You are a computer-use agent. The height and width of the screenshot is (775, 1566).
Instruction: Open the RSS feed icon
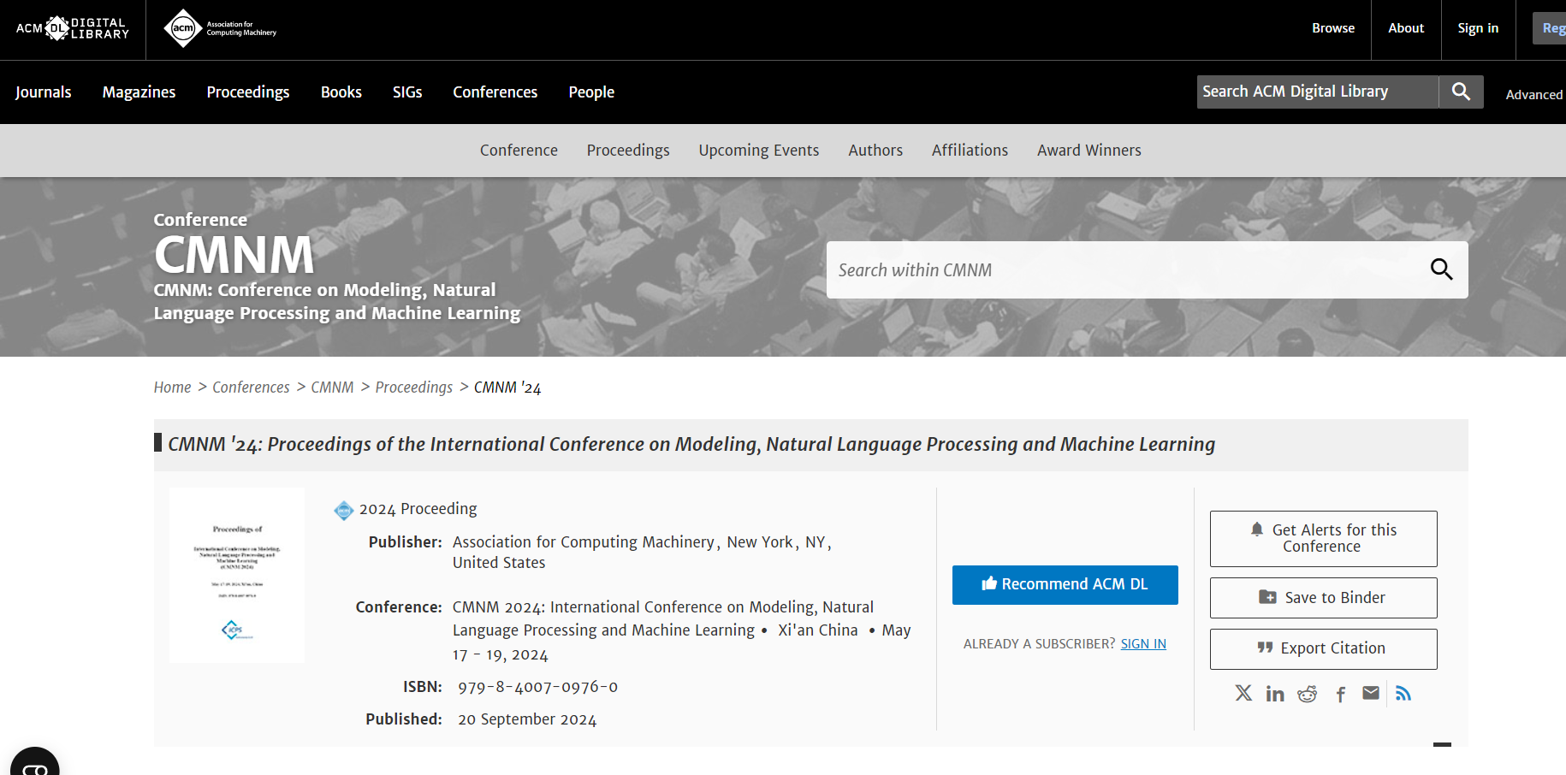[x=1403, y=693]
